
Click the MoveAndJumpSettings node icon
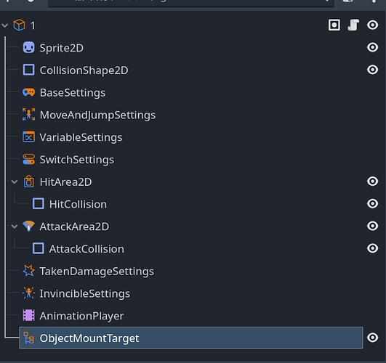[29, 115]
